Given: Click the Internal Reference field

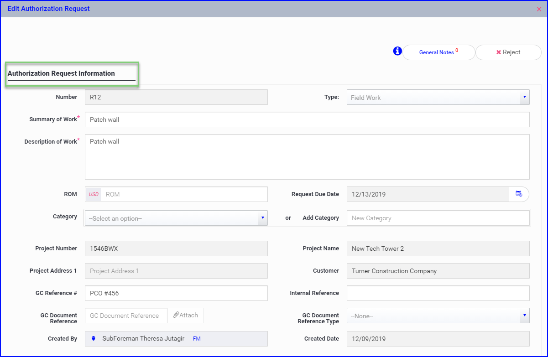Looking at the screenshot, I should [438, 293].
